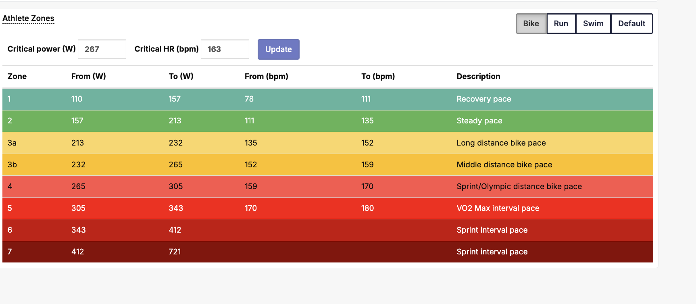
Task: Click the To (bpm) column header
Action: [378, 76]
